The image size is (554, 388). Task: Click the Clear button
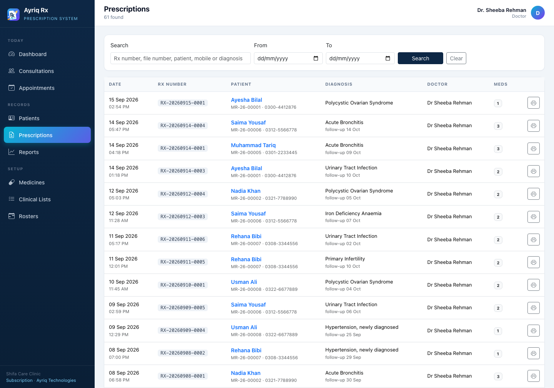456,58
